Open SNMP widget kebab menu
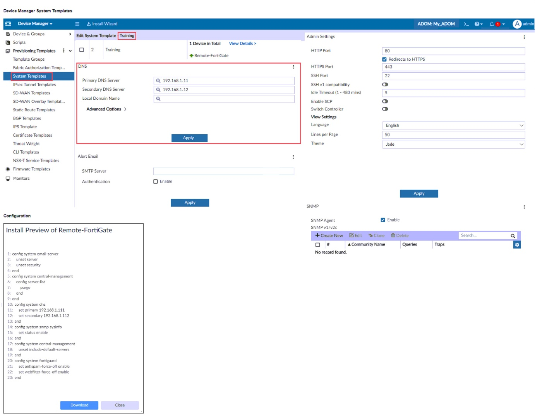This screenshot has height=419, width=535. (524, 207)
